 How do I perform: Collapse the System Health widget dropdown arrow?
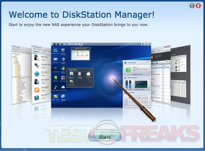pyautogui.click(x=148, y=61)
